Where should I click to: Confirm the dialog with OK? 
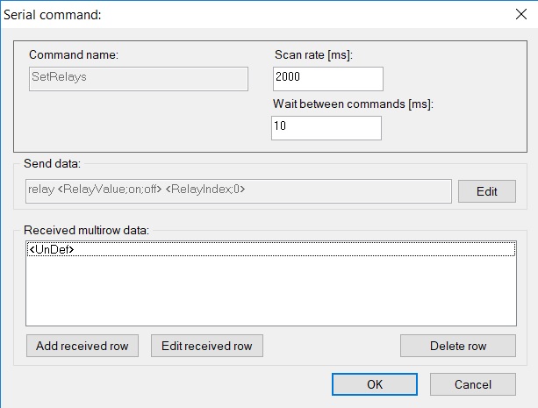coord(375,384)
